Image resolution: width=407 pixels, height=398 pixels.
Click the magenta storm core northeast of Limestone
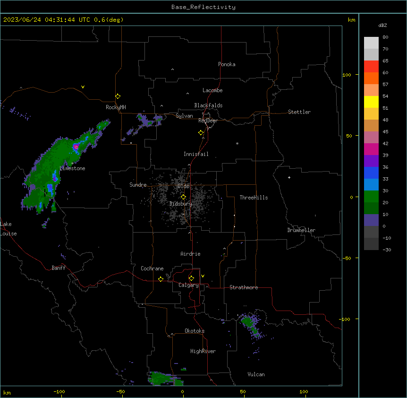(76, 147)
